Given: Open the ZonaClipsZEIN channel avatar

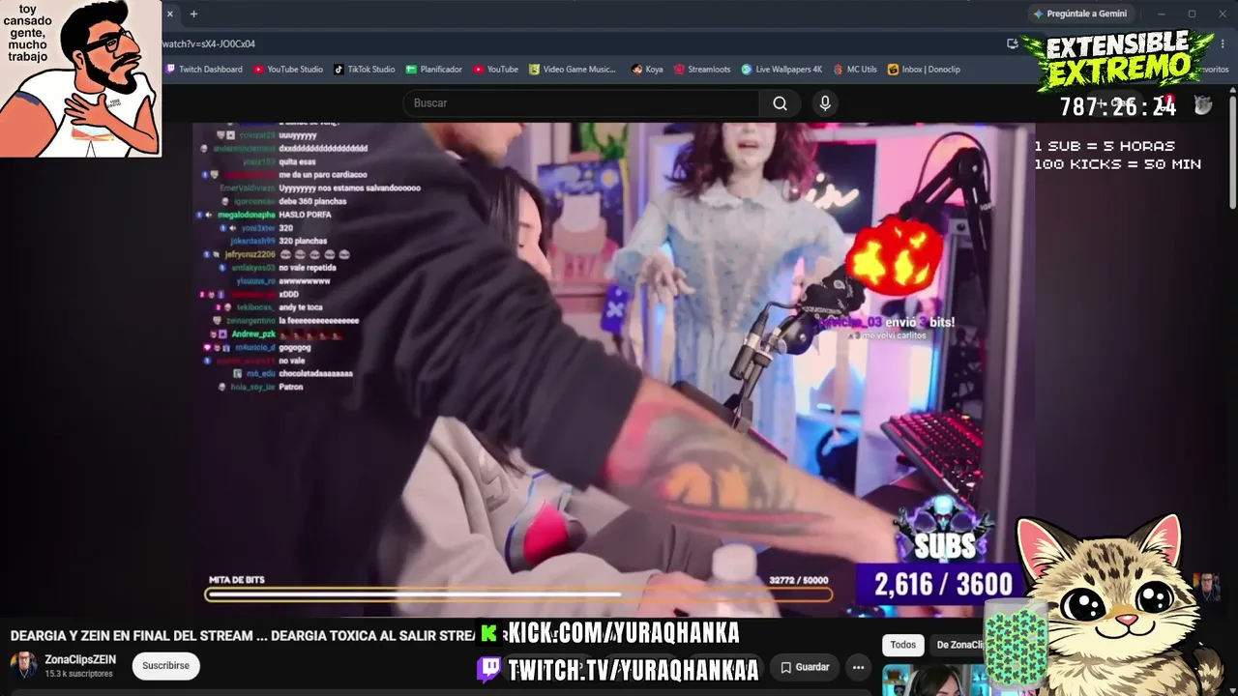Looking at the screenshot, I should point(23,665).
